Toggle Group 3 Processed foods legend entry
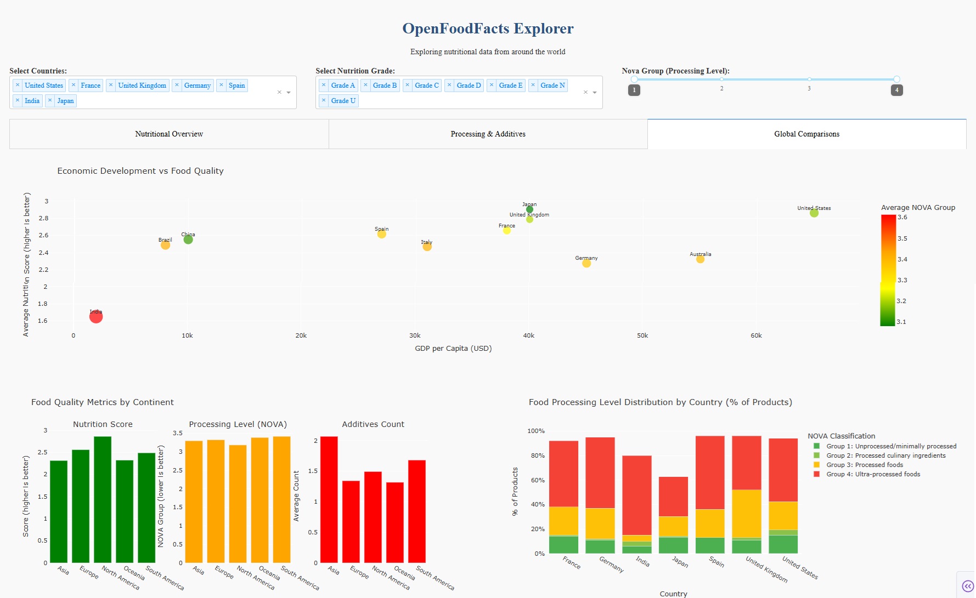This screenshot has width=976, height=598. click(x=859, y=465)
